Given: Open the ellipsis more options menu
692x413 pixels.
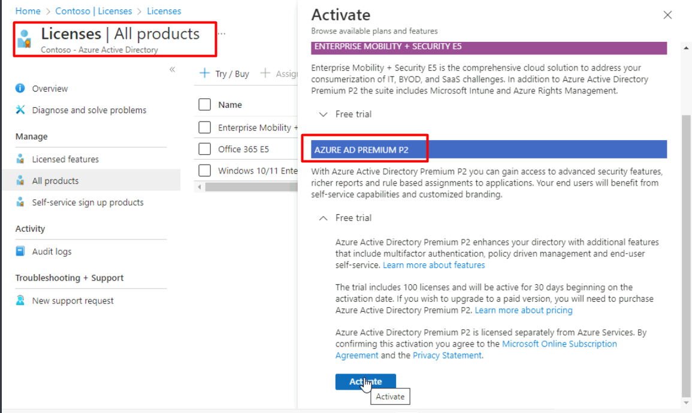Looking at the screenshot, I should pos(222,34).
